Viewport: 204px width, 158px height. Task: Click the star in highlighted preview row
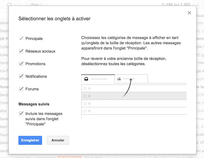point(89,96)
